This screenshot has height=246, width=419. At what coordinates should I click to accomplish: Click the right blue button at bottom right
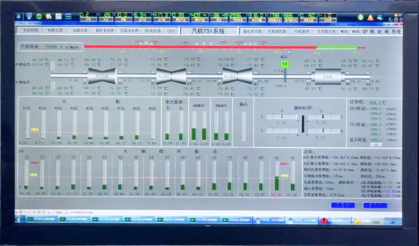pyautogui.click(x=375, y=205)
